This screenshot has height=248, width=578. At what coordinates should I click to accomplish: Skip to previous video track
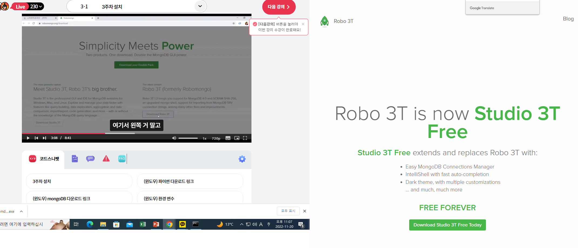tap(36, 138)
